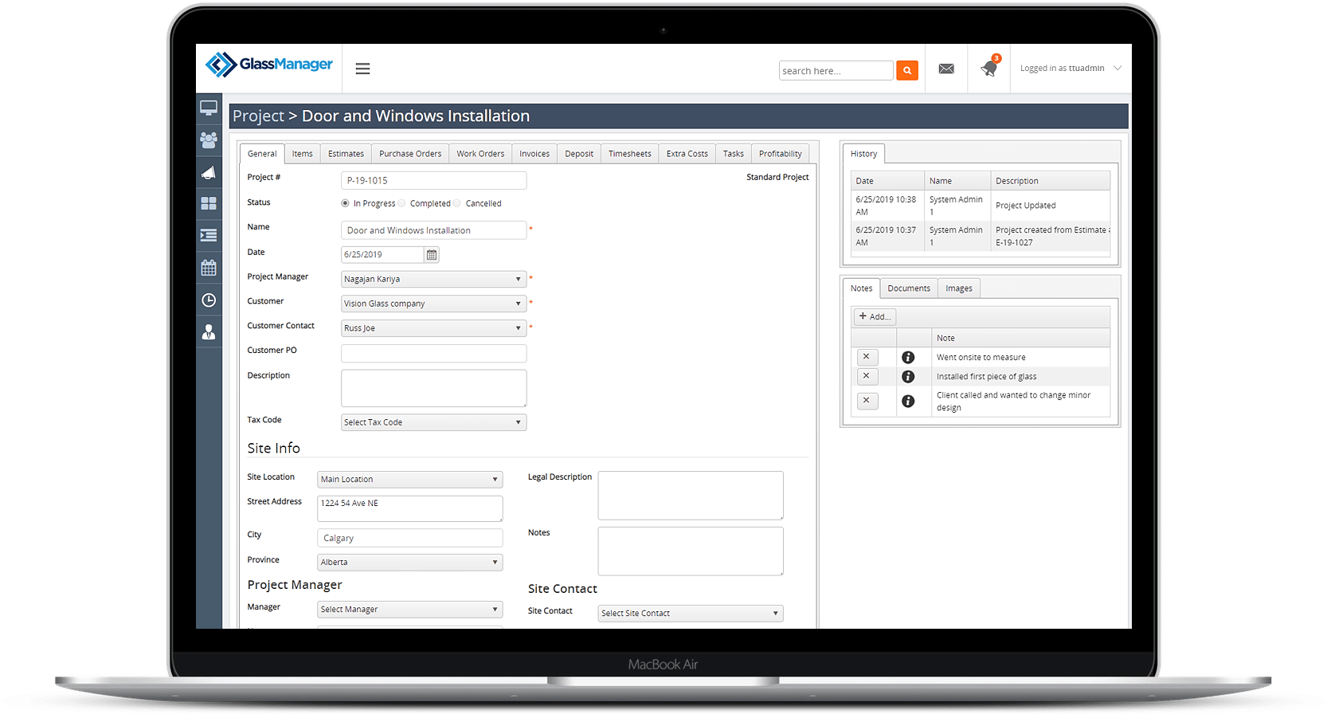The width and height of the screenshot is (1327, 714).
Task: Select the Completed status
Action: [x=401, y=204]
